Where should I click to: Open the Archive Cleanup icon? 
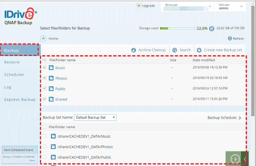(x=134, y=50)
